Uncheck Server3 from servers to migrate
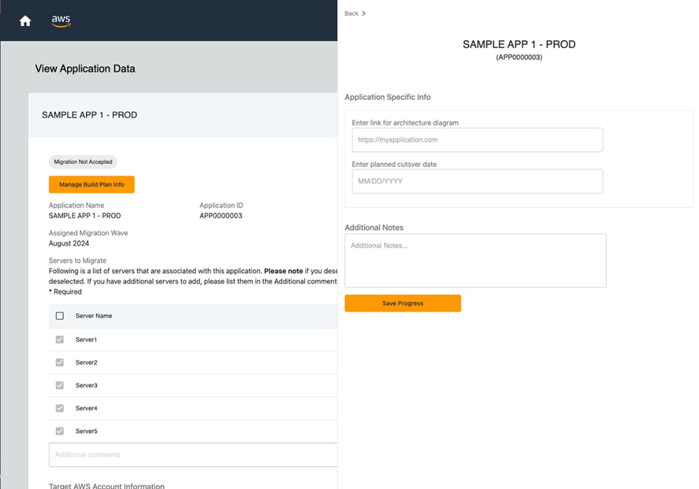The image size is (699, 489). click(x=59, y=385)
